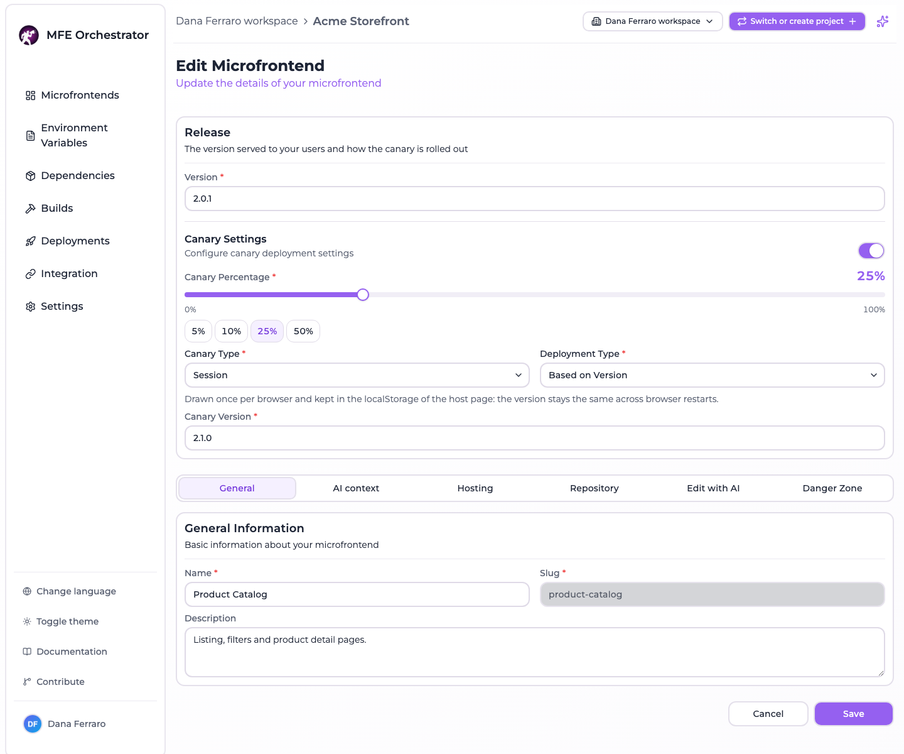The height and width of the screenshot is (754, 904).
Task: Open the Contribute link
Action: [60, 682]
